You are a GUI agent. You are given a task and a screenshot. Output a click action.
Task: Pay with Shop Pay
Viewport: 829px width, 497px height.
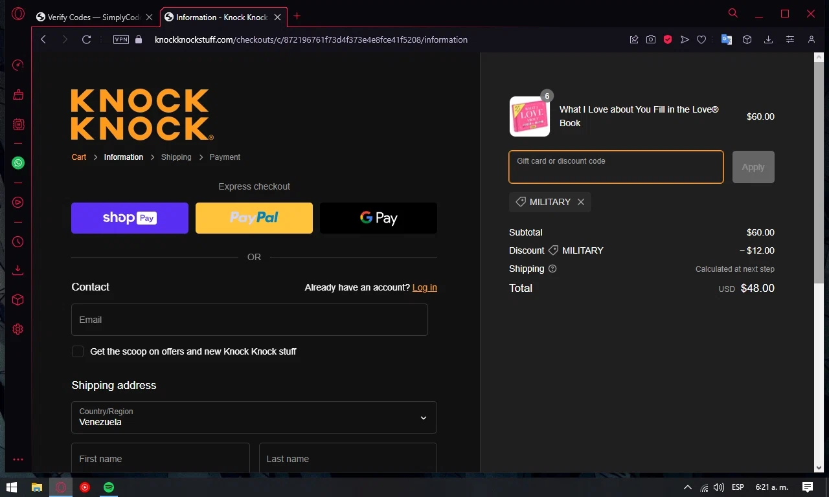click(x=130, y=218)
